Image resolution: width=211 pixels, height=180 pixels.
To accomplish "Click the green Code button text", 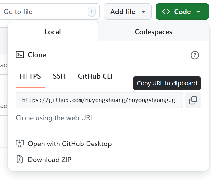I will [182, 12].
